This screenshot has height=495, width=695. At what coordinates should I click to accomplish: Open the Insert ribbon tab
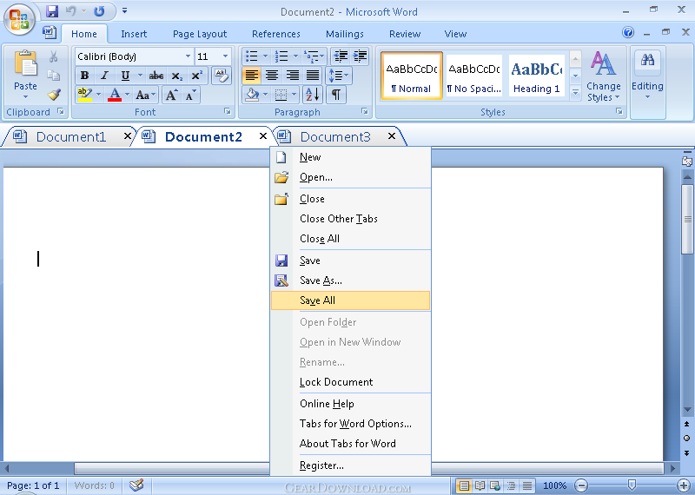click(134, 34)
